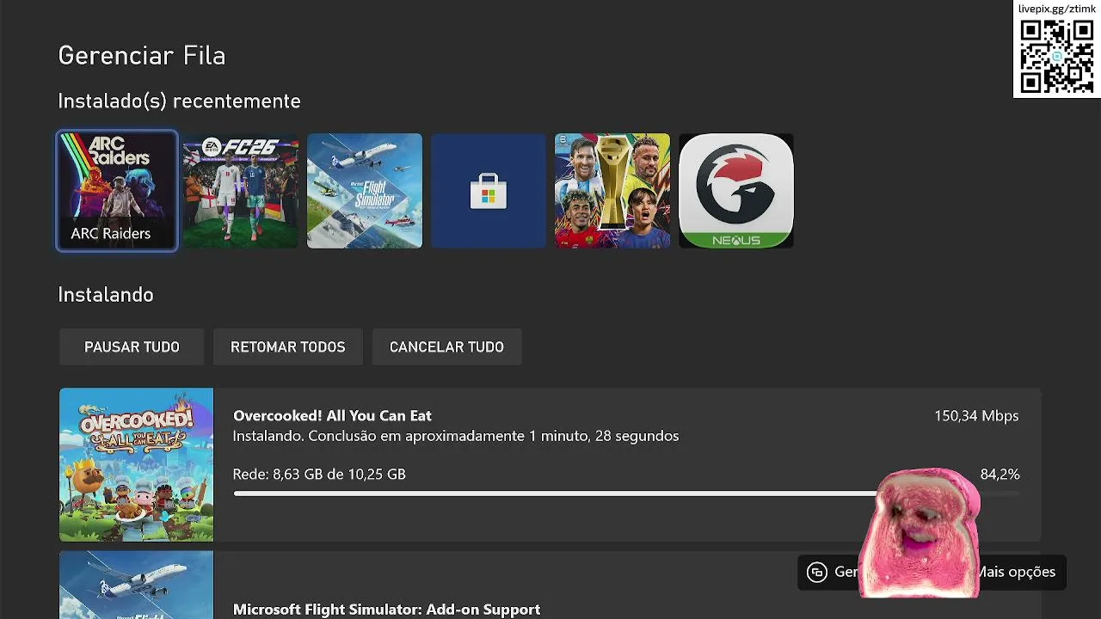
Task: Click the Mais opções button
Action: (x=1016, y=573)
